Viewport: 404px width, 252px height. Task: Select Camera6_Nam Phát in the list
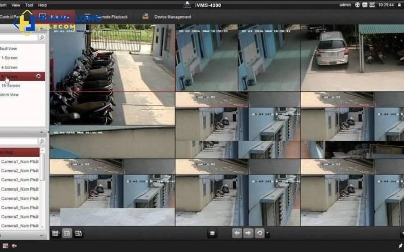[x=20, y=207]
